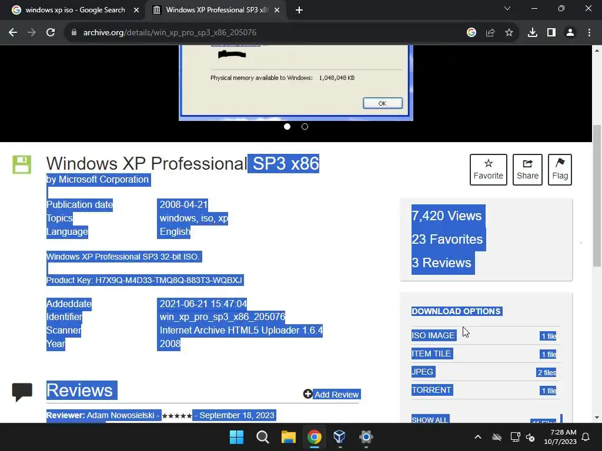Download the JPEG option
Screen dimensions: 602x451
click(422, 372)
